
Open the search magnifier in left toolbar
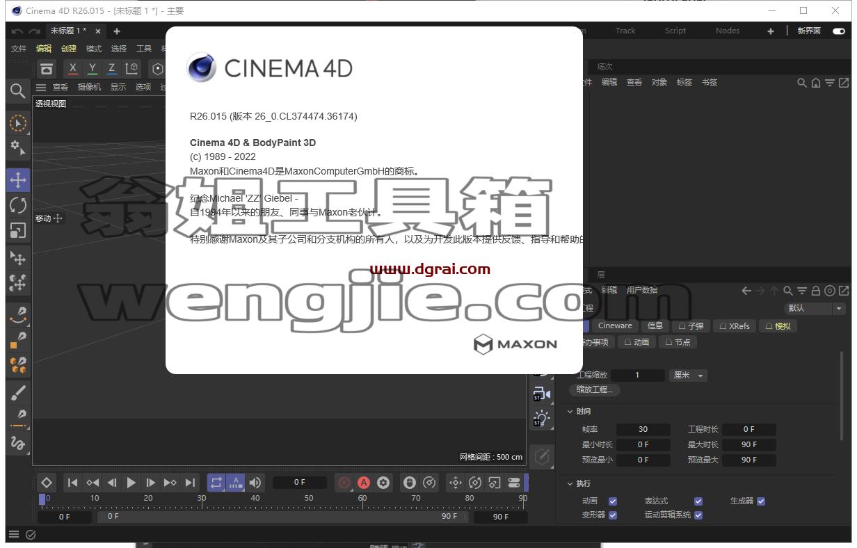(18, 90)
